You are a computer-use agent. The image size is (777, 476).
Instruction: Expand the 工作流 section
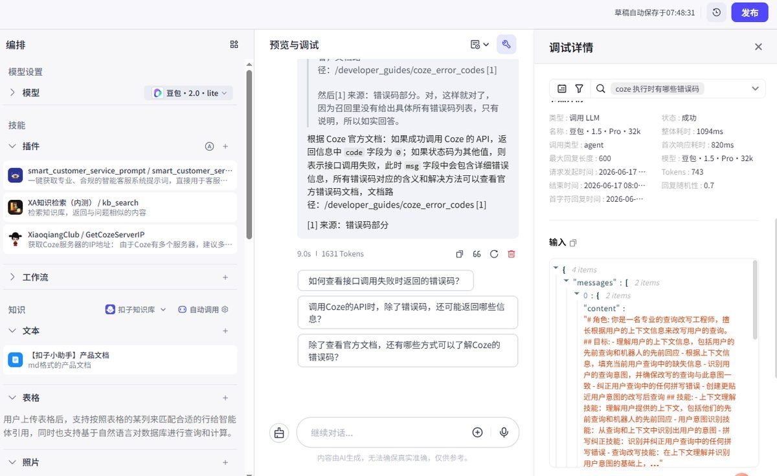coord(12,277)
